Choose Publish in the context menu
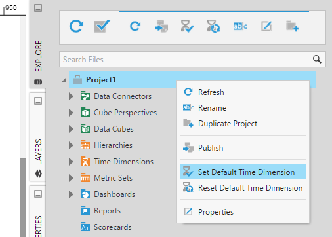 pyautogui.click(x=243, y=148)
